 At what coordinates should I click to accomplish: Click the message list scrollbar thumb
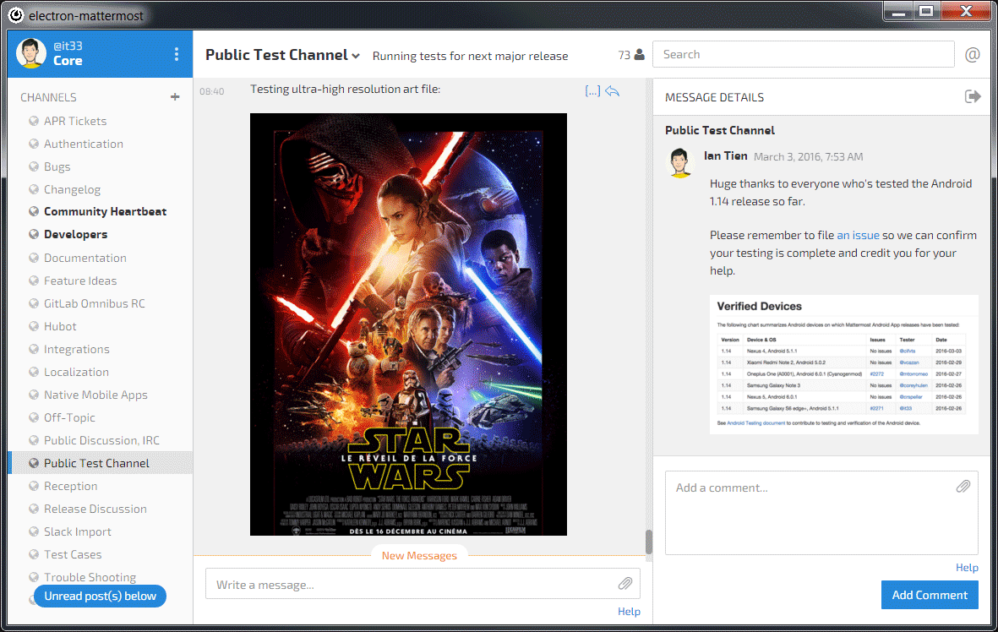click(x=648, y=542)
